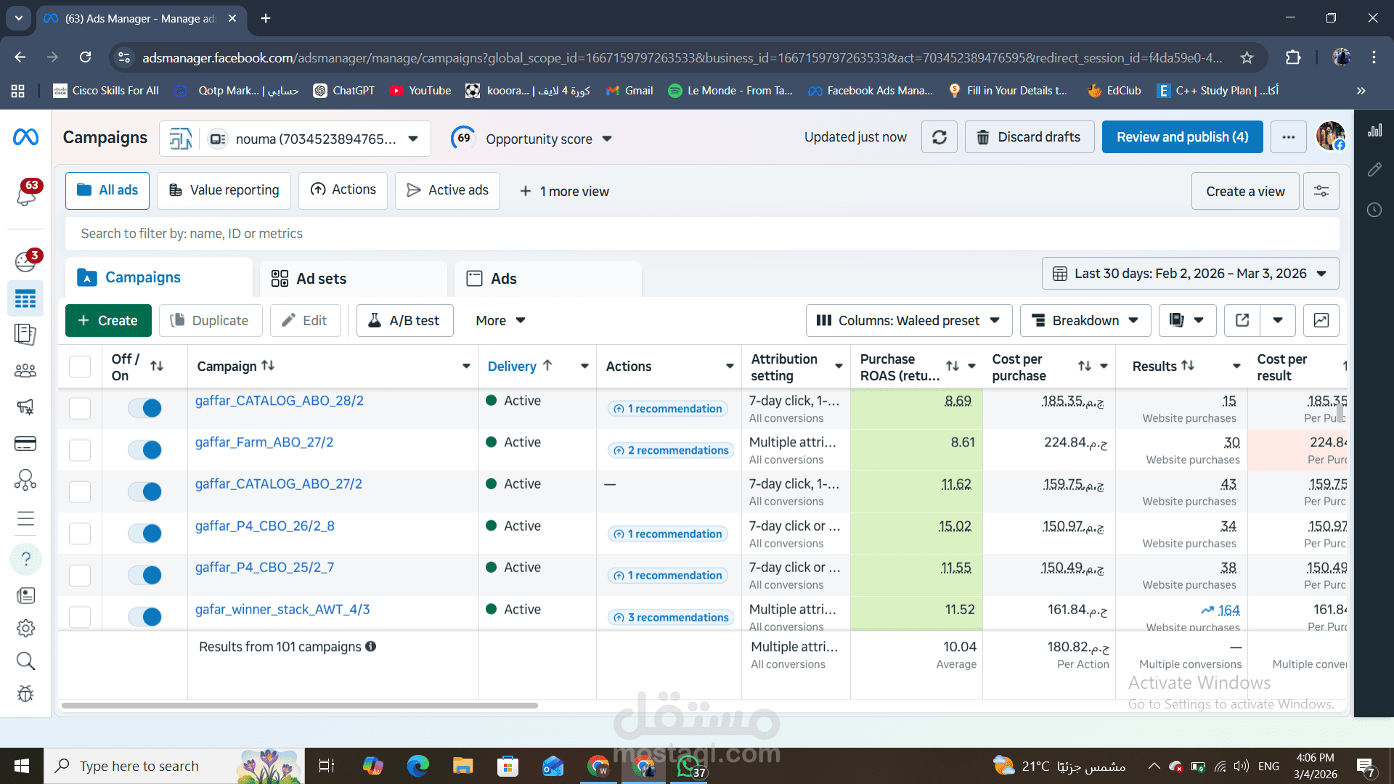Open Columns: Waleed preset dropdown
The width and height of the screenshot is (1394, 784).
pos(908,320)
